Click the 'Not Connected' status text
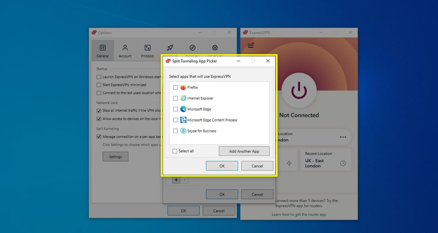Screen dimensions: 438x233 [x=299, y=115]
